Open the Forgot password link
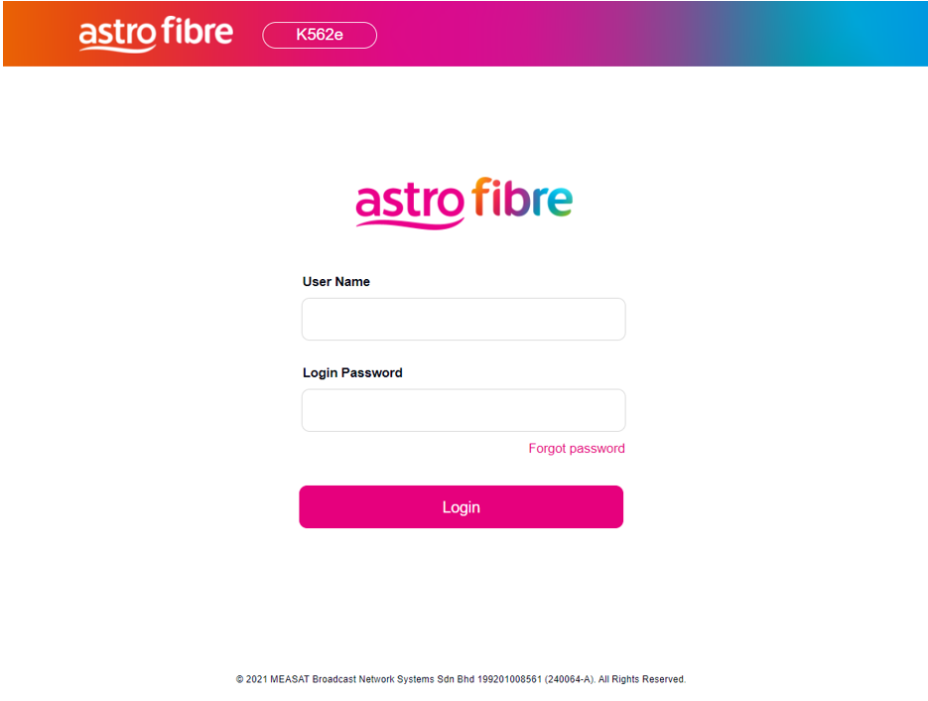The image size is (928, 701). 577,449
